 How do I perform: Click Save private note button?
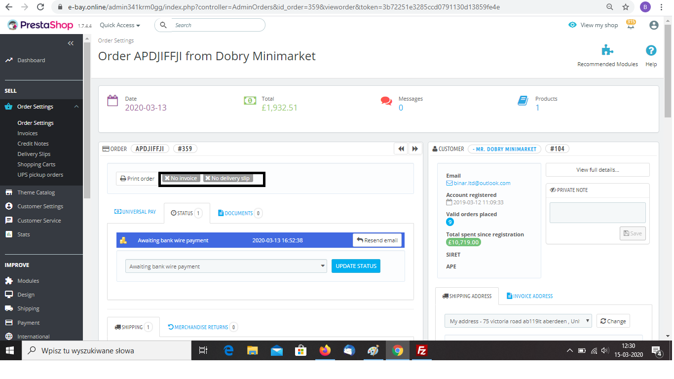tap(633, 233)
